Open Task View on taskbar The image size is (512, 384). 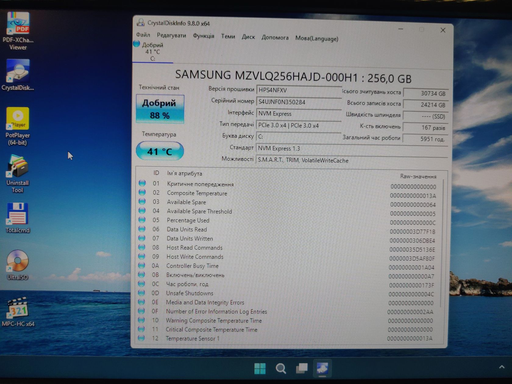coord(302,368)
